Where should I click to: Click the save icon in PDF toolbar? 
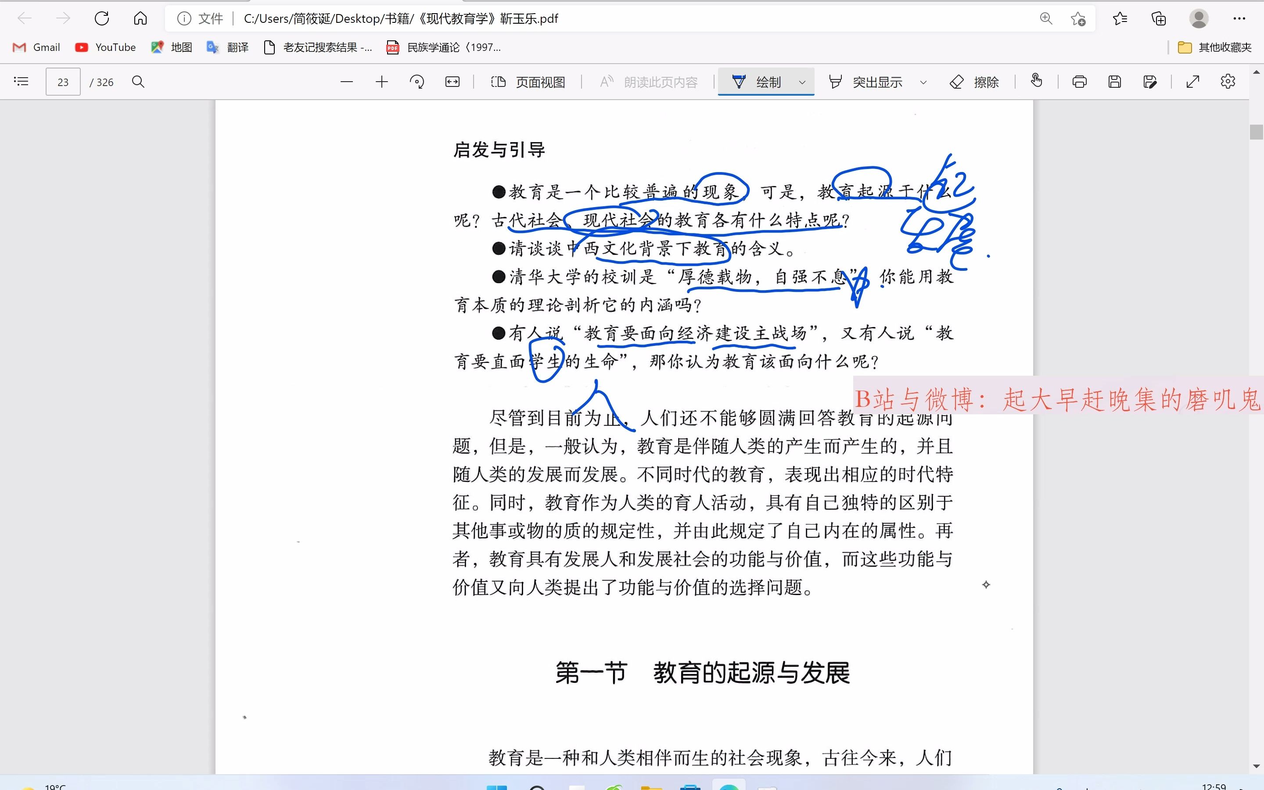pyautogui.click(x=1114, y=81)
